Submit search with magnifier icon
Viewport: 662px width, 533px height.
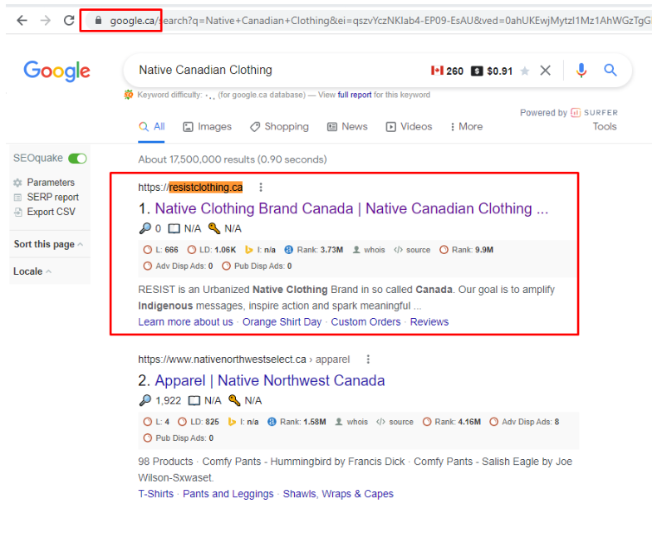(610, 70)
